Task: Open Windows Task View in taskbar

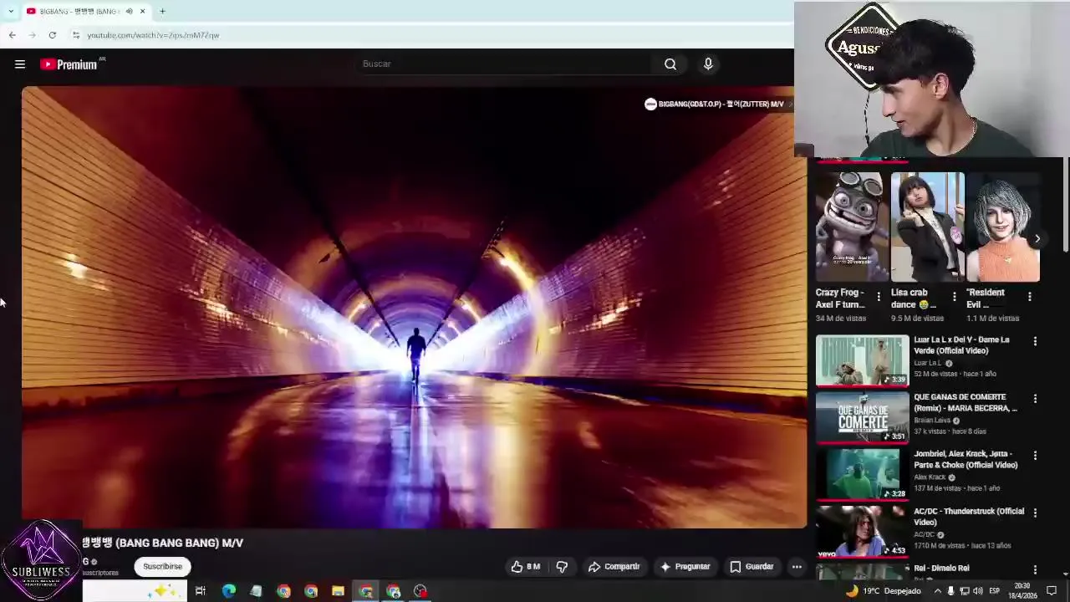Action: (x=201, y=591)
